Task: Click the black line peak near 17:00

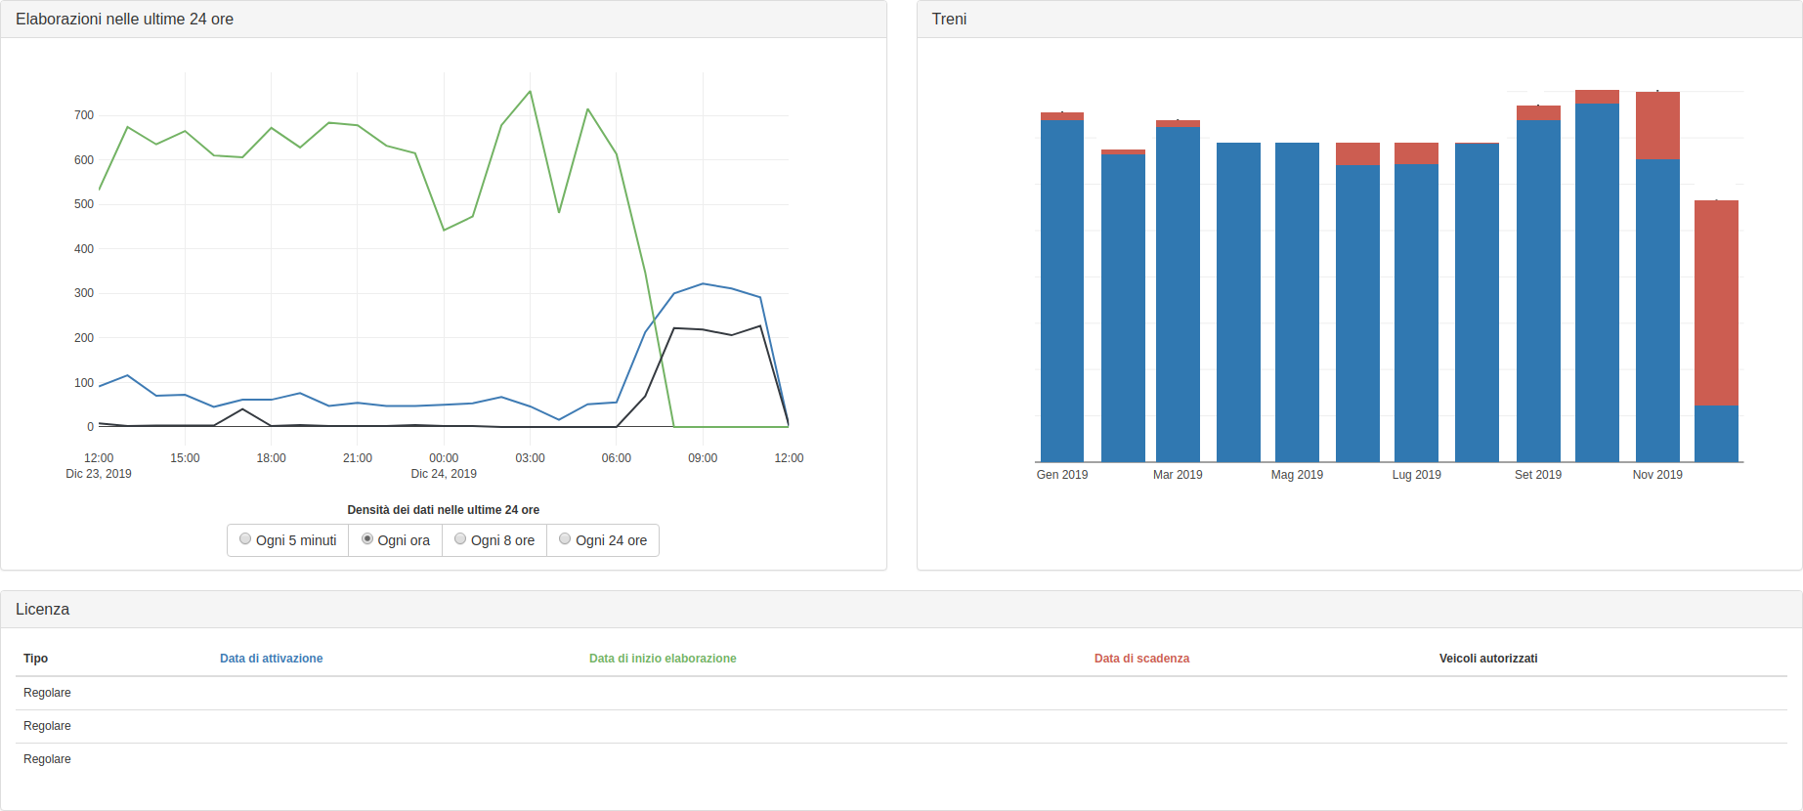Action: pos(242,408)
